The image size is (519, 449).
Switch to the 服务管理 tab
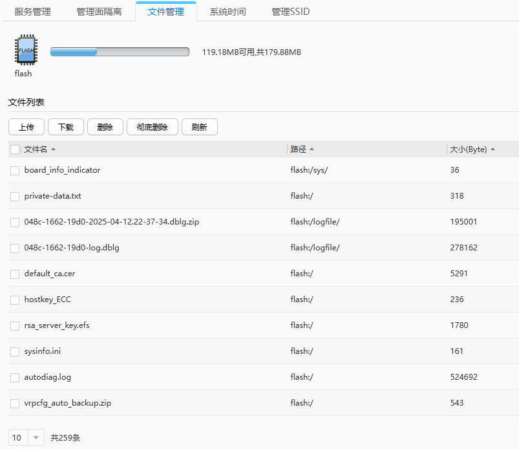pyautogui.click(x=32, y=12)
